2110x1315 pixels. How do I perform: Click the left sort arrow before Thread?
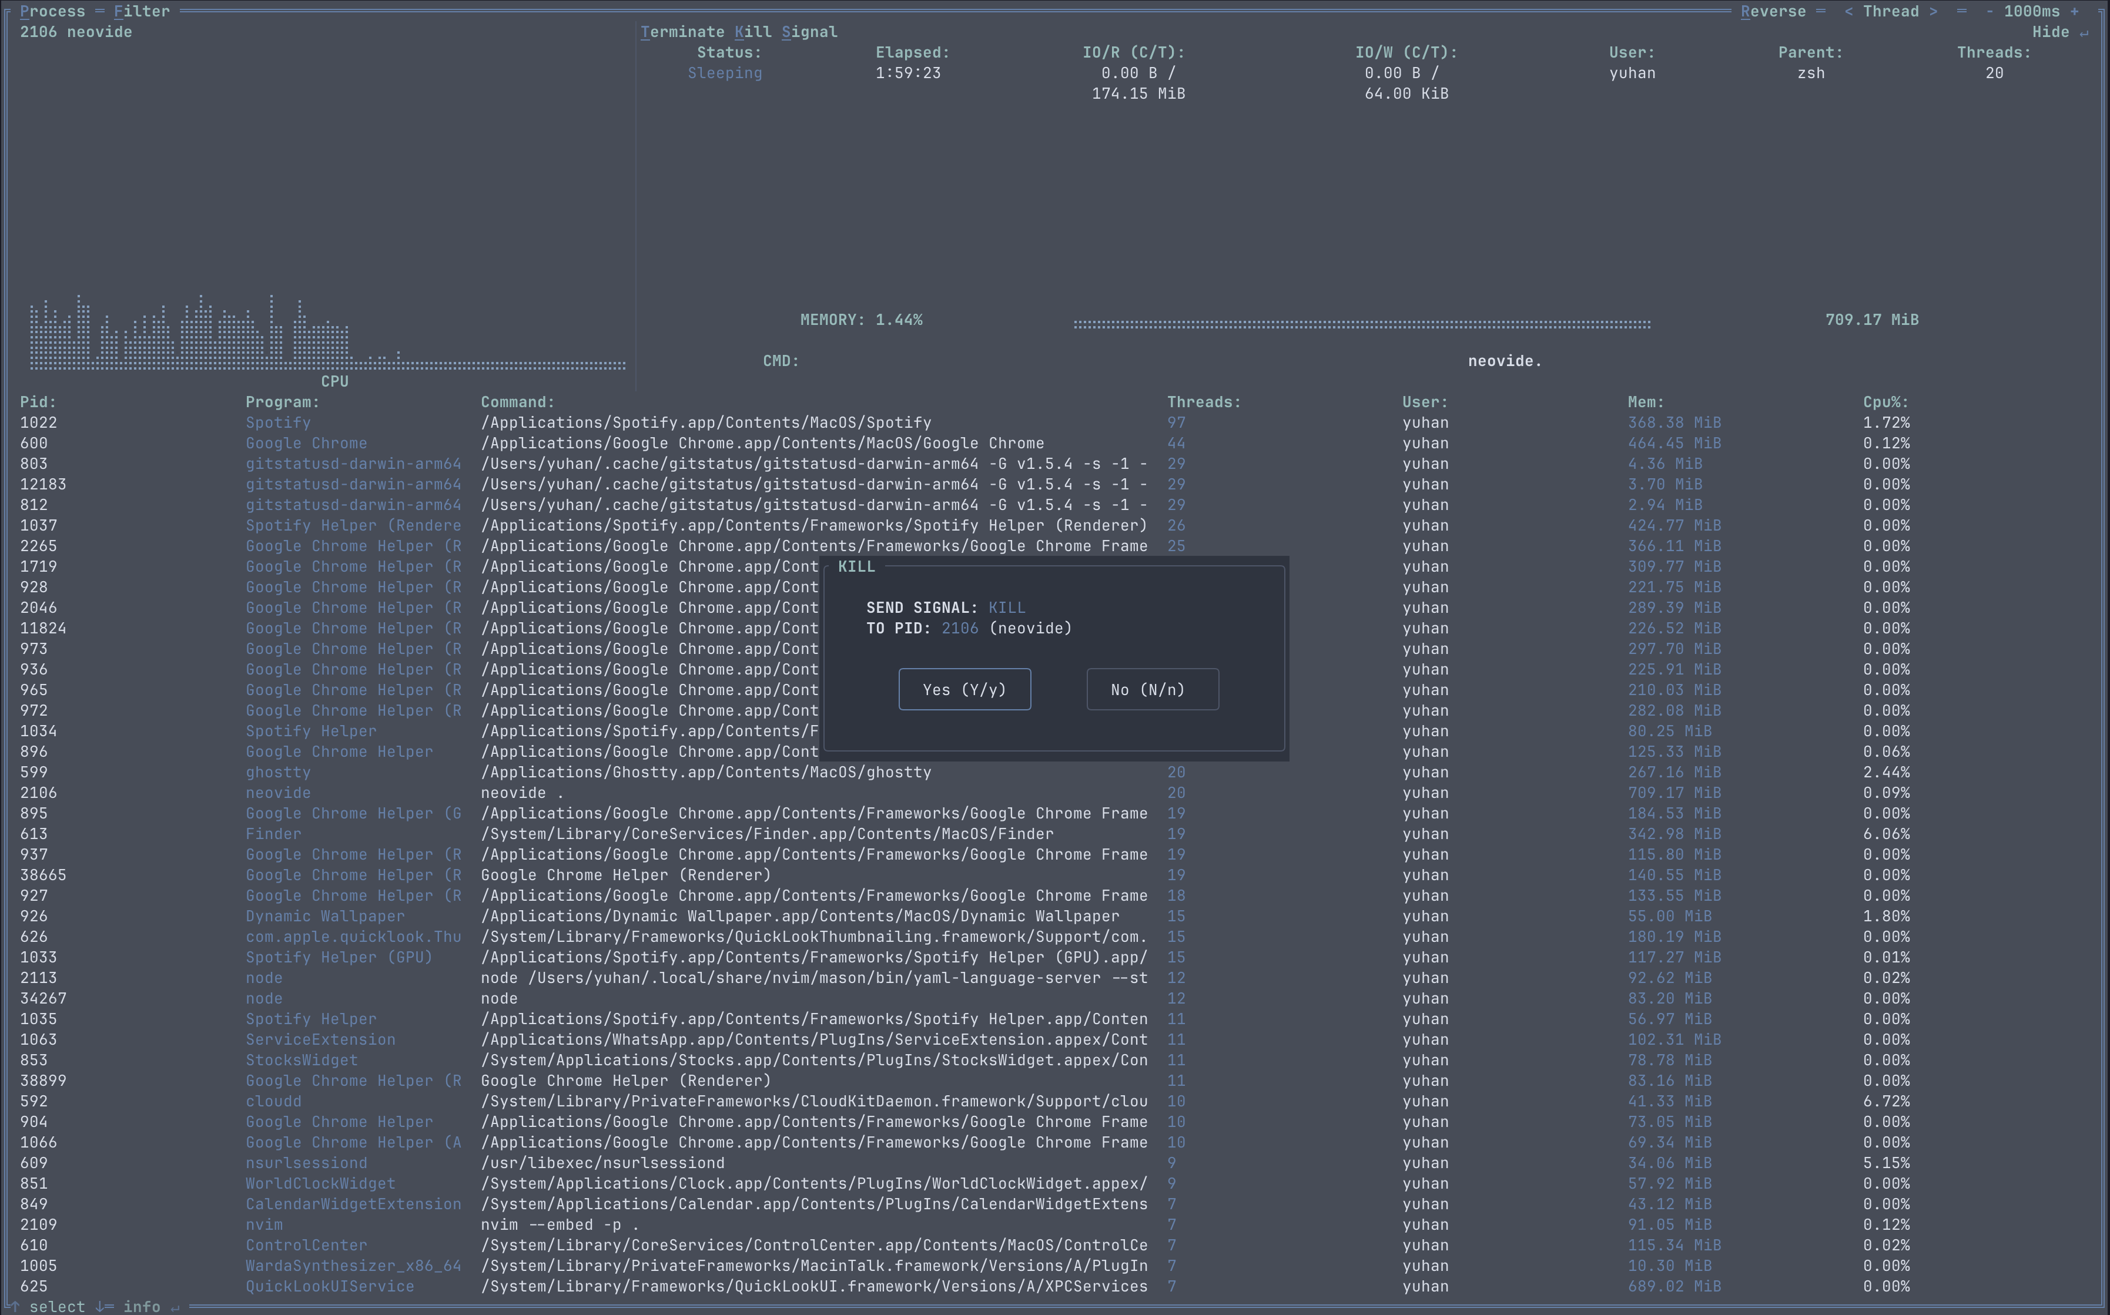click(x=1848, y=11)
